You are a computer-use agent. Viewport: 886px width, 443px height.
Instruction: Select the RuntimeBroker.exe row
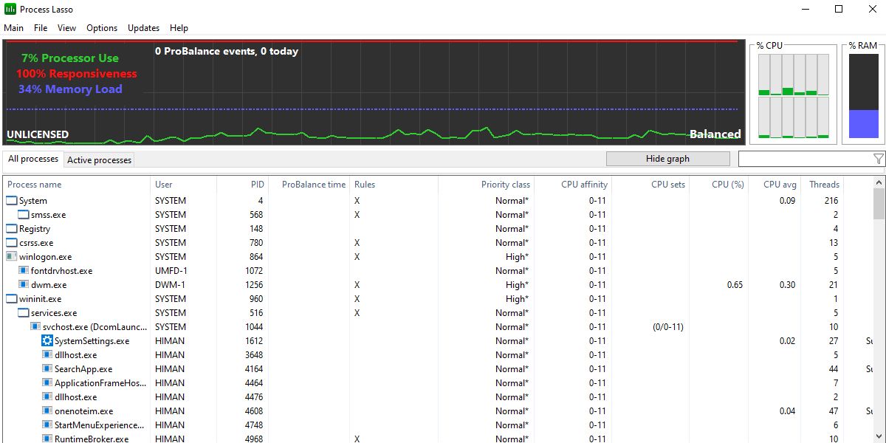(439, 439)
